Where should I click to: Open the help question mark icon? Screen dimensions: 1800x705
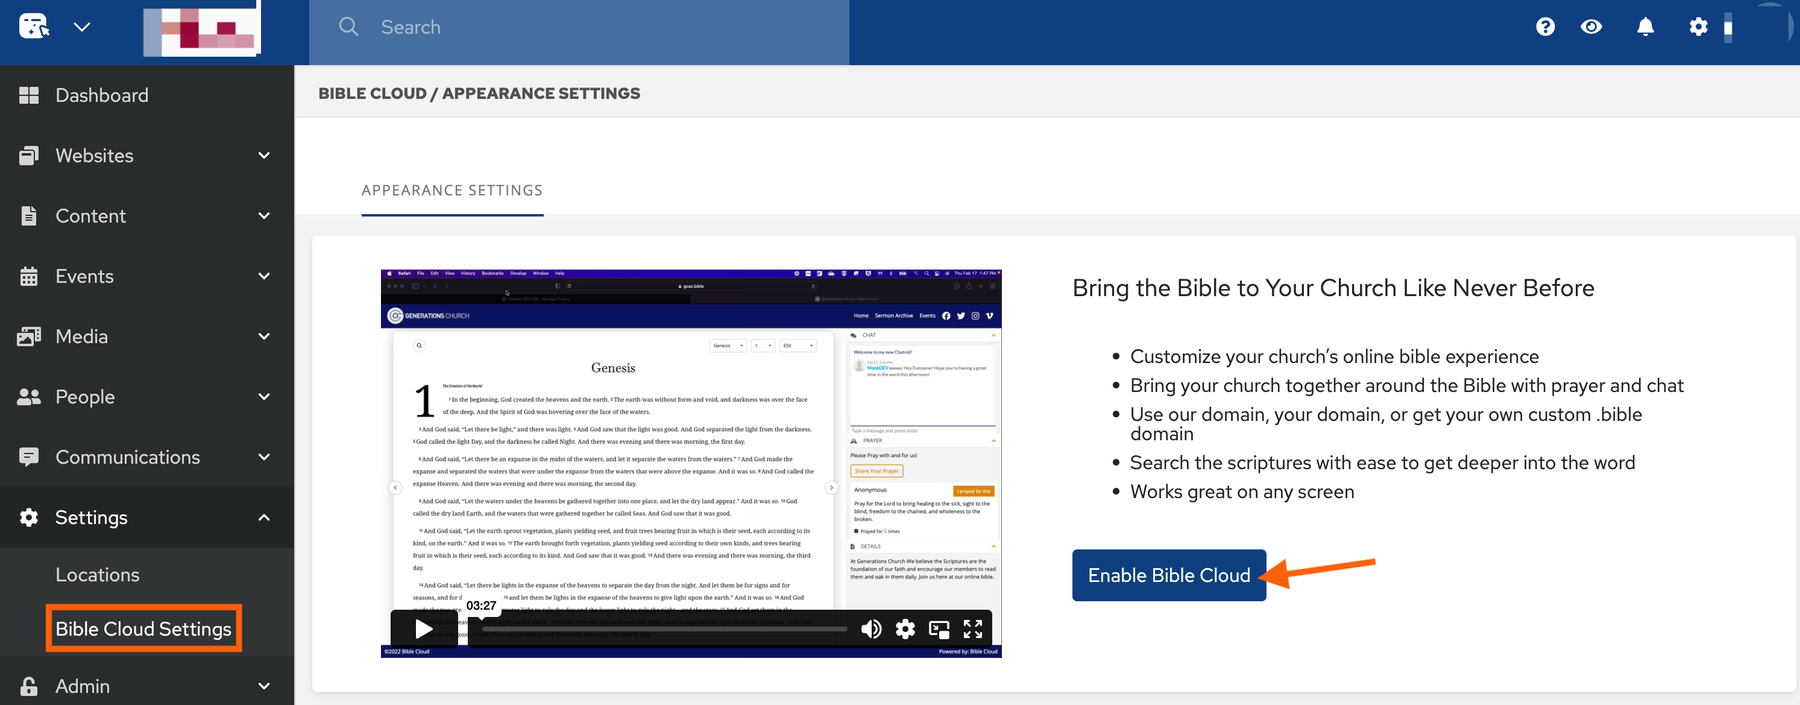click(1545, 27)
